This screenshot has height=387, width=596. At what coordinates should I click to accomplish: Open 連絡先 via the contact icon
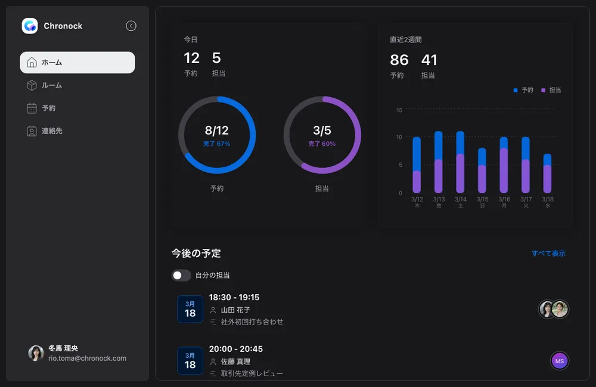32,131
